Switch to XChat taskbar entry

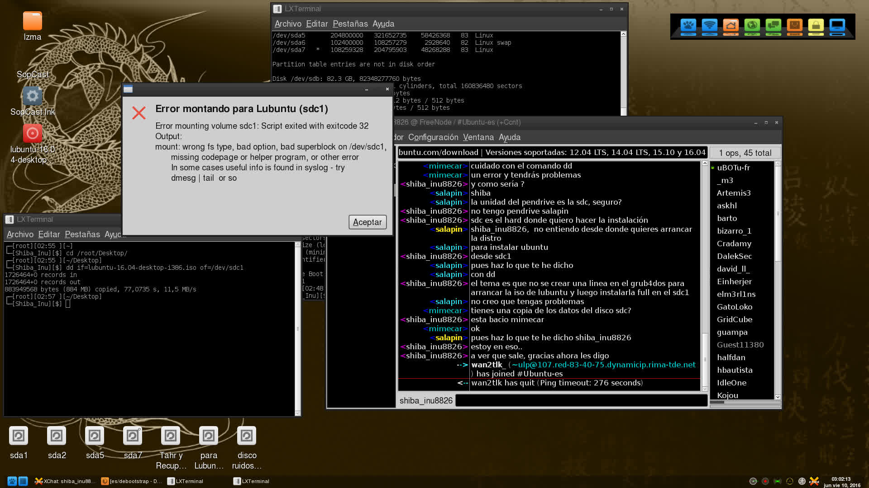point(66,481)
